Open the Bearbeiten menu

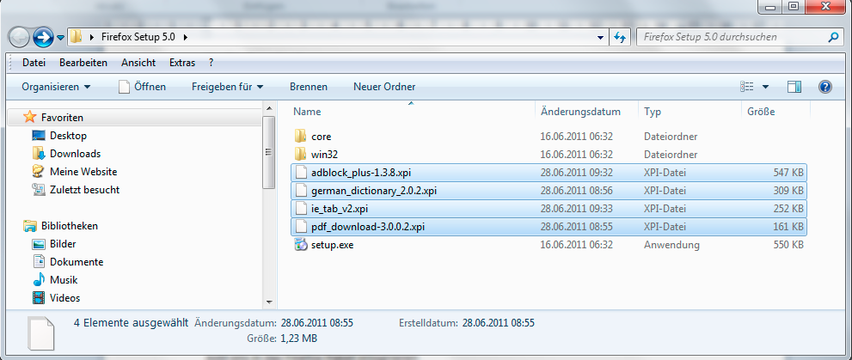(83, 63)
